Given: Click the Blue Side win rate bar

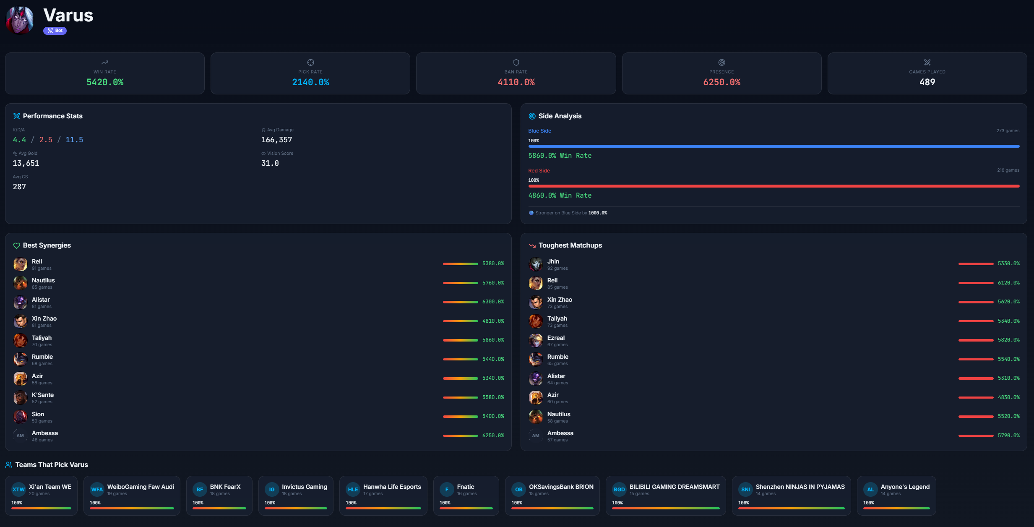Looking at the screenshot, I should (x=774, y=146).
